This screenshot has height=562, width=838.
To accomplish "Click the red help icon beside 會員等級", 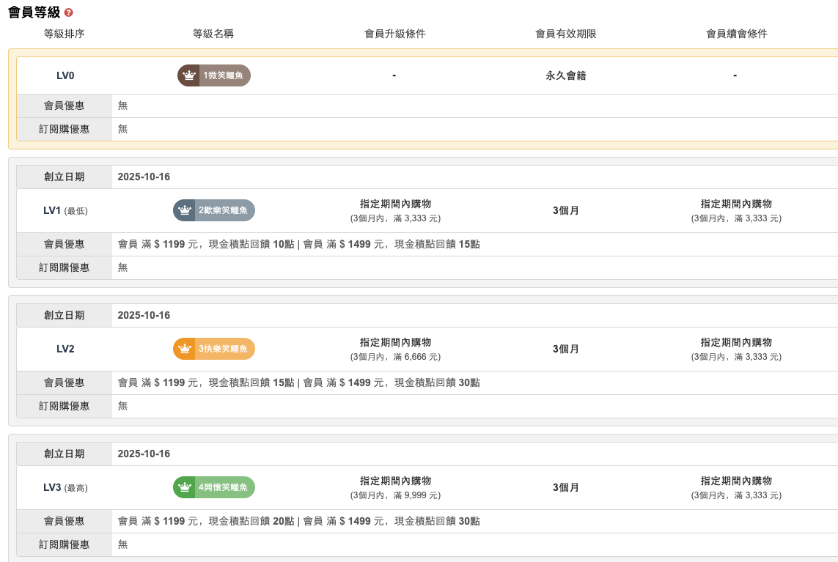I will tap(69, 13).
